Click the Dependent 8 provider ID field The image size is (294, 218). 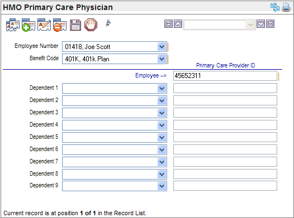pos(225,174)
